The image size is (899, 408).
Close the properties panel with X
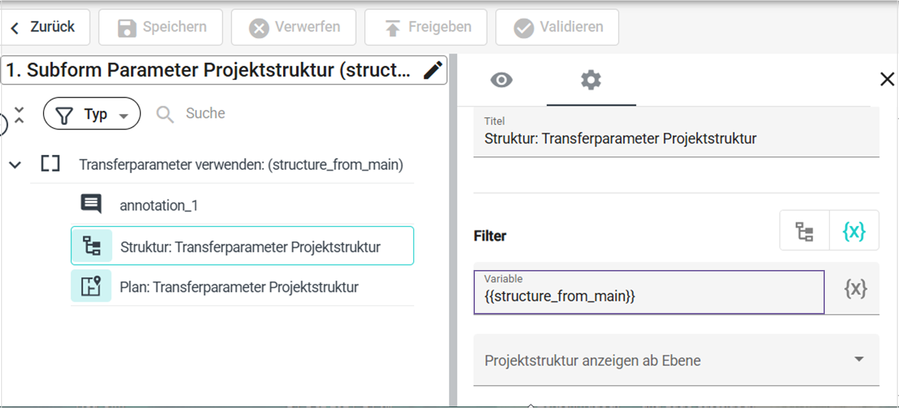[x=887, y=79]
